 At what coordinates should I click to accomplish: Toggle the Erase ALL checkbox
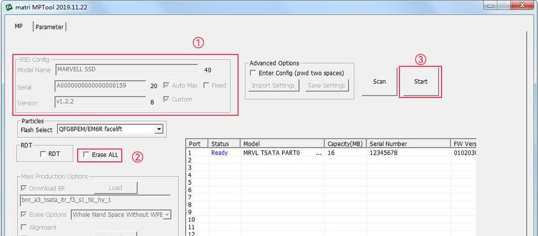click(x=87, y=155)
